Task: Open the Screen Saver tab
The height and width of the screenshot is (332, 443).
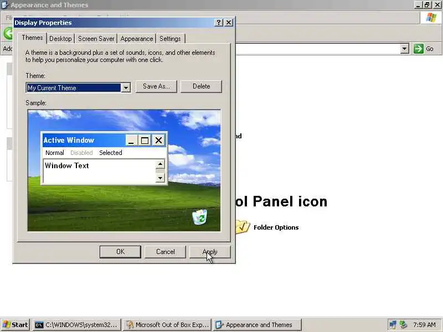Action: click(x=96, y=39)
